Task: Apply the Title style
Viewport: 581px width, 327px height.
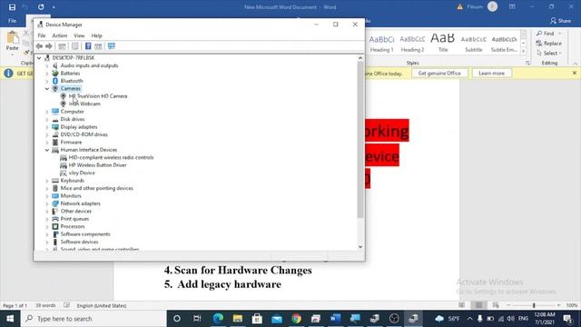Action: (443, 43)
